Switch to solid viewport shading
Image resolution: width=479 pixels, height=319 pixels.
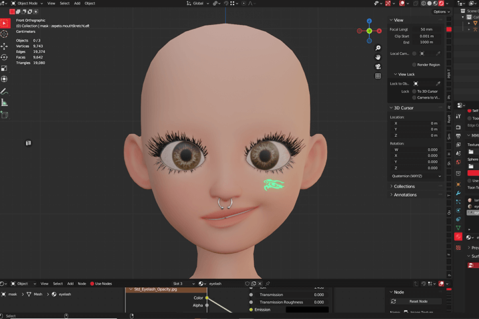429,3
